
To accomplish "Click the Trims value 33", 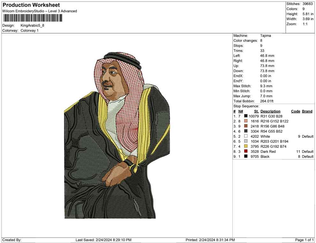I will (262, 51).
